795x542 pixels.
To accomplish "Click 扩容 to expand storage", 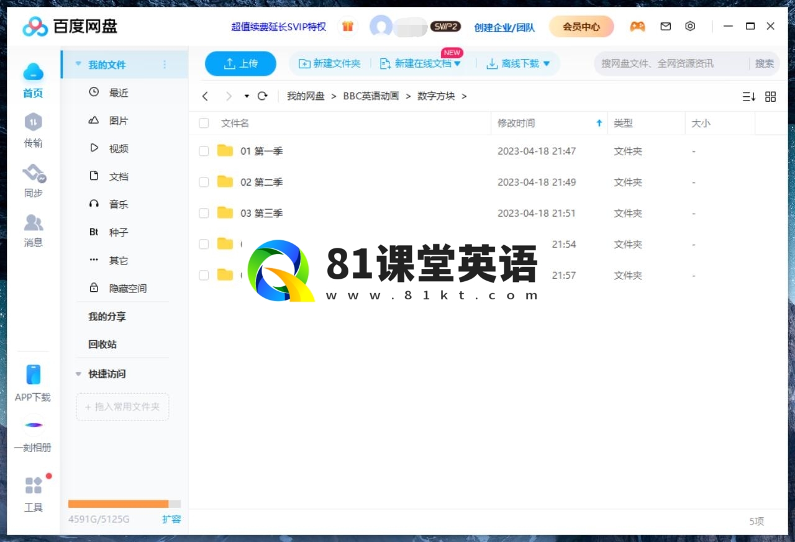I will click(x=171, y=519).
